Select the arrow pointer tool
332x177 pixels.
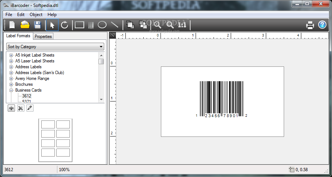tap(52, 25)
